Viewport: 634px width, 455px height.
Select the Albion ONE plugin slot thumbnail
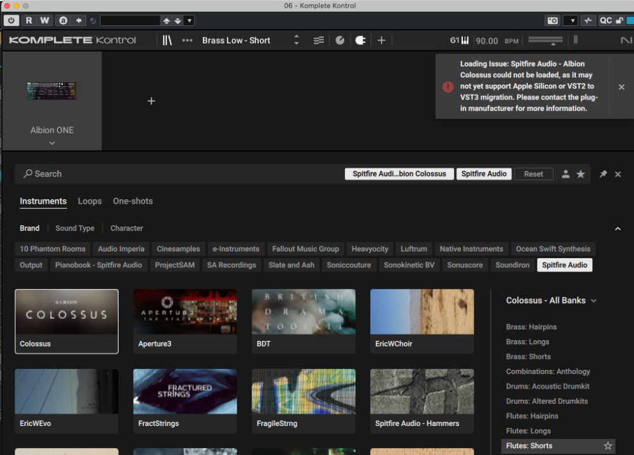52,91
